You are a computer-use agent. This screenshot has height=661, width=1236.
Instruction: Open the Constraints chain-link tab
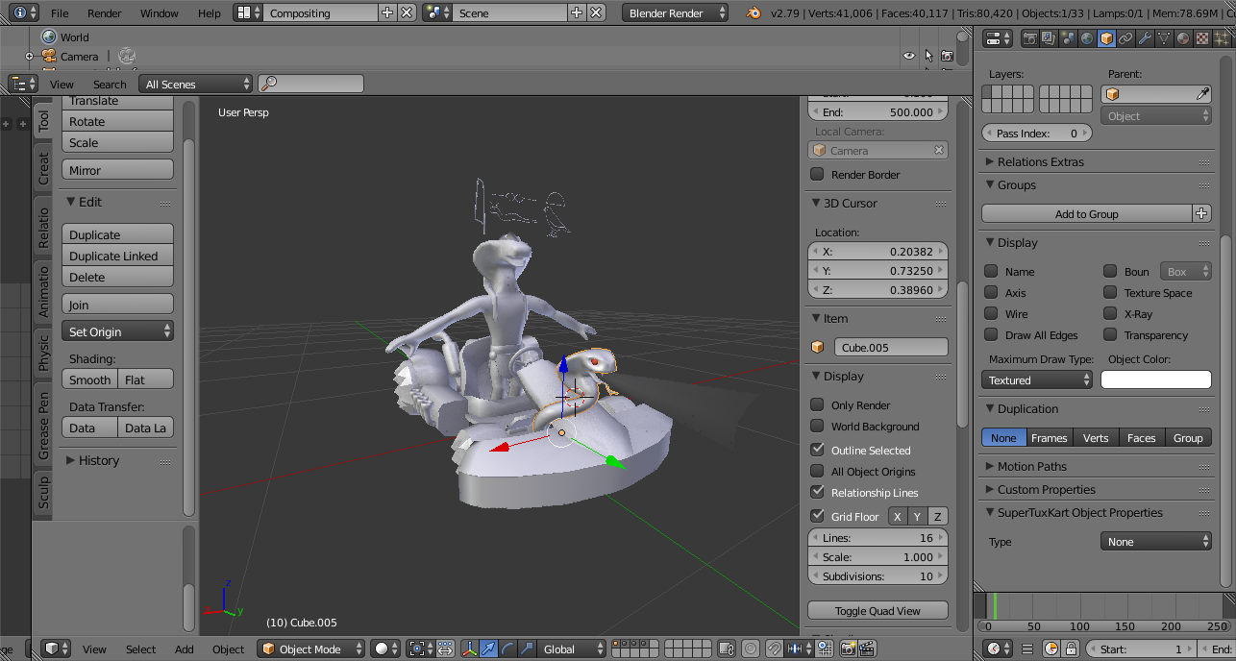tap(1125, 38)
